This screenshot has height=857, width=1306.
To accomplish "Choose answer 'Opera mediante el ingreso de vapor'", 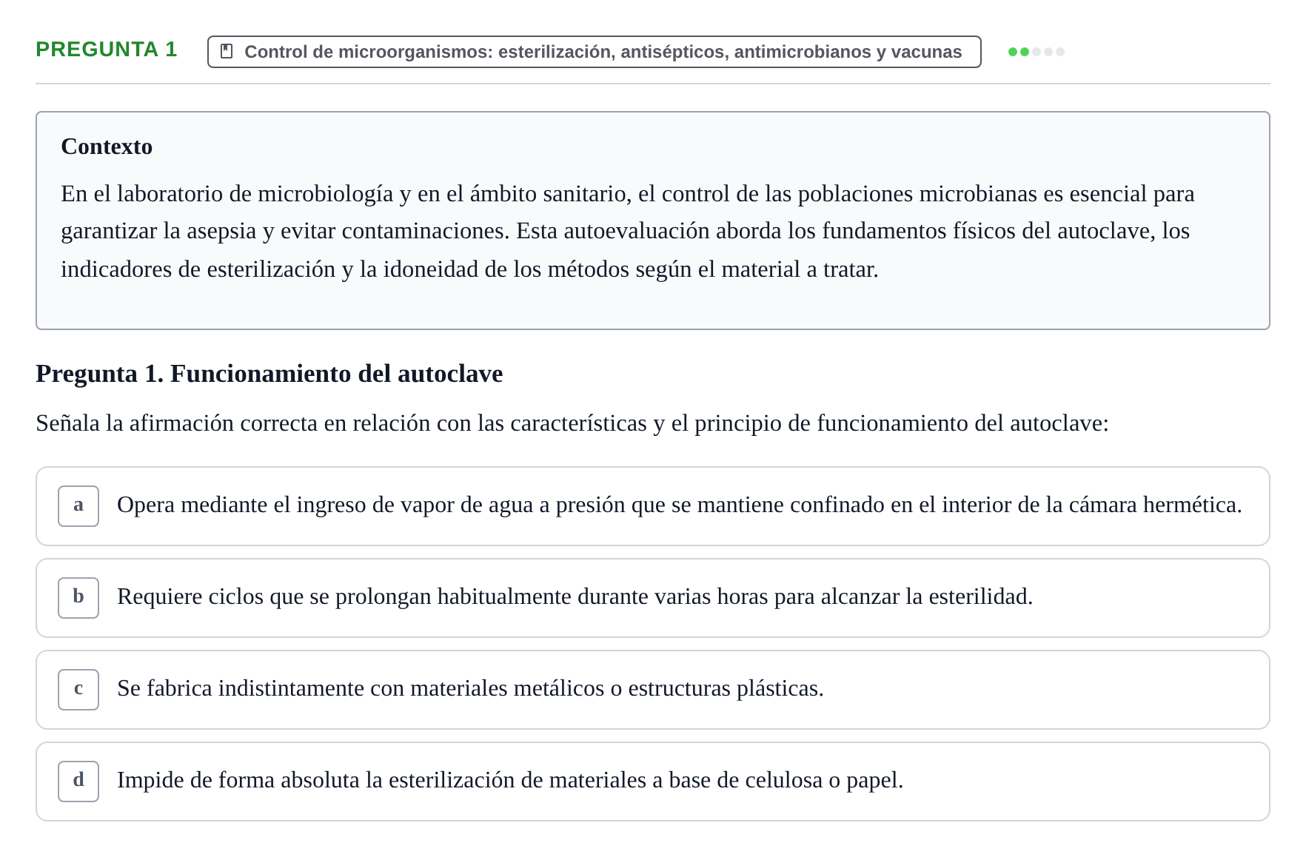I will (653, 506).
